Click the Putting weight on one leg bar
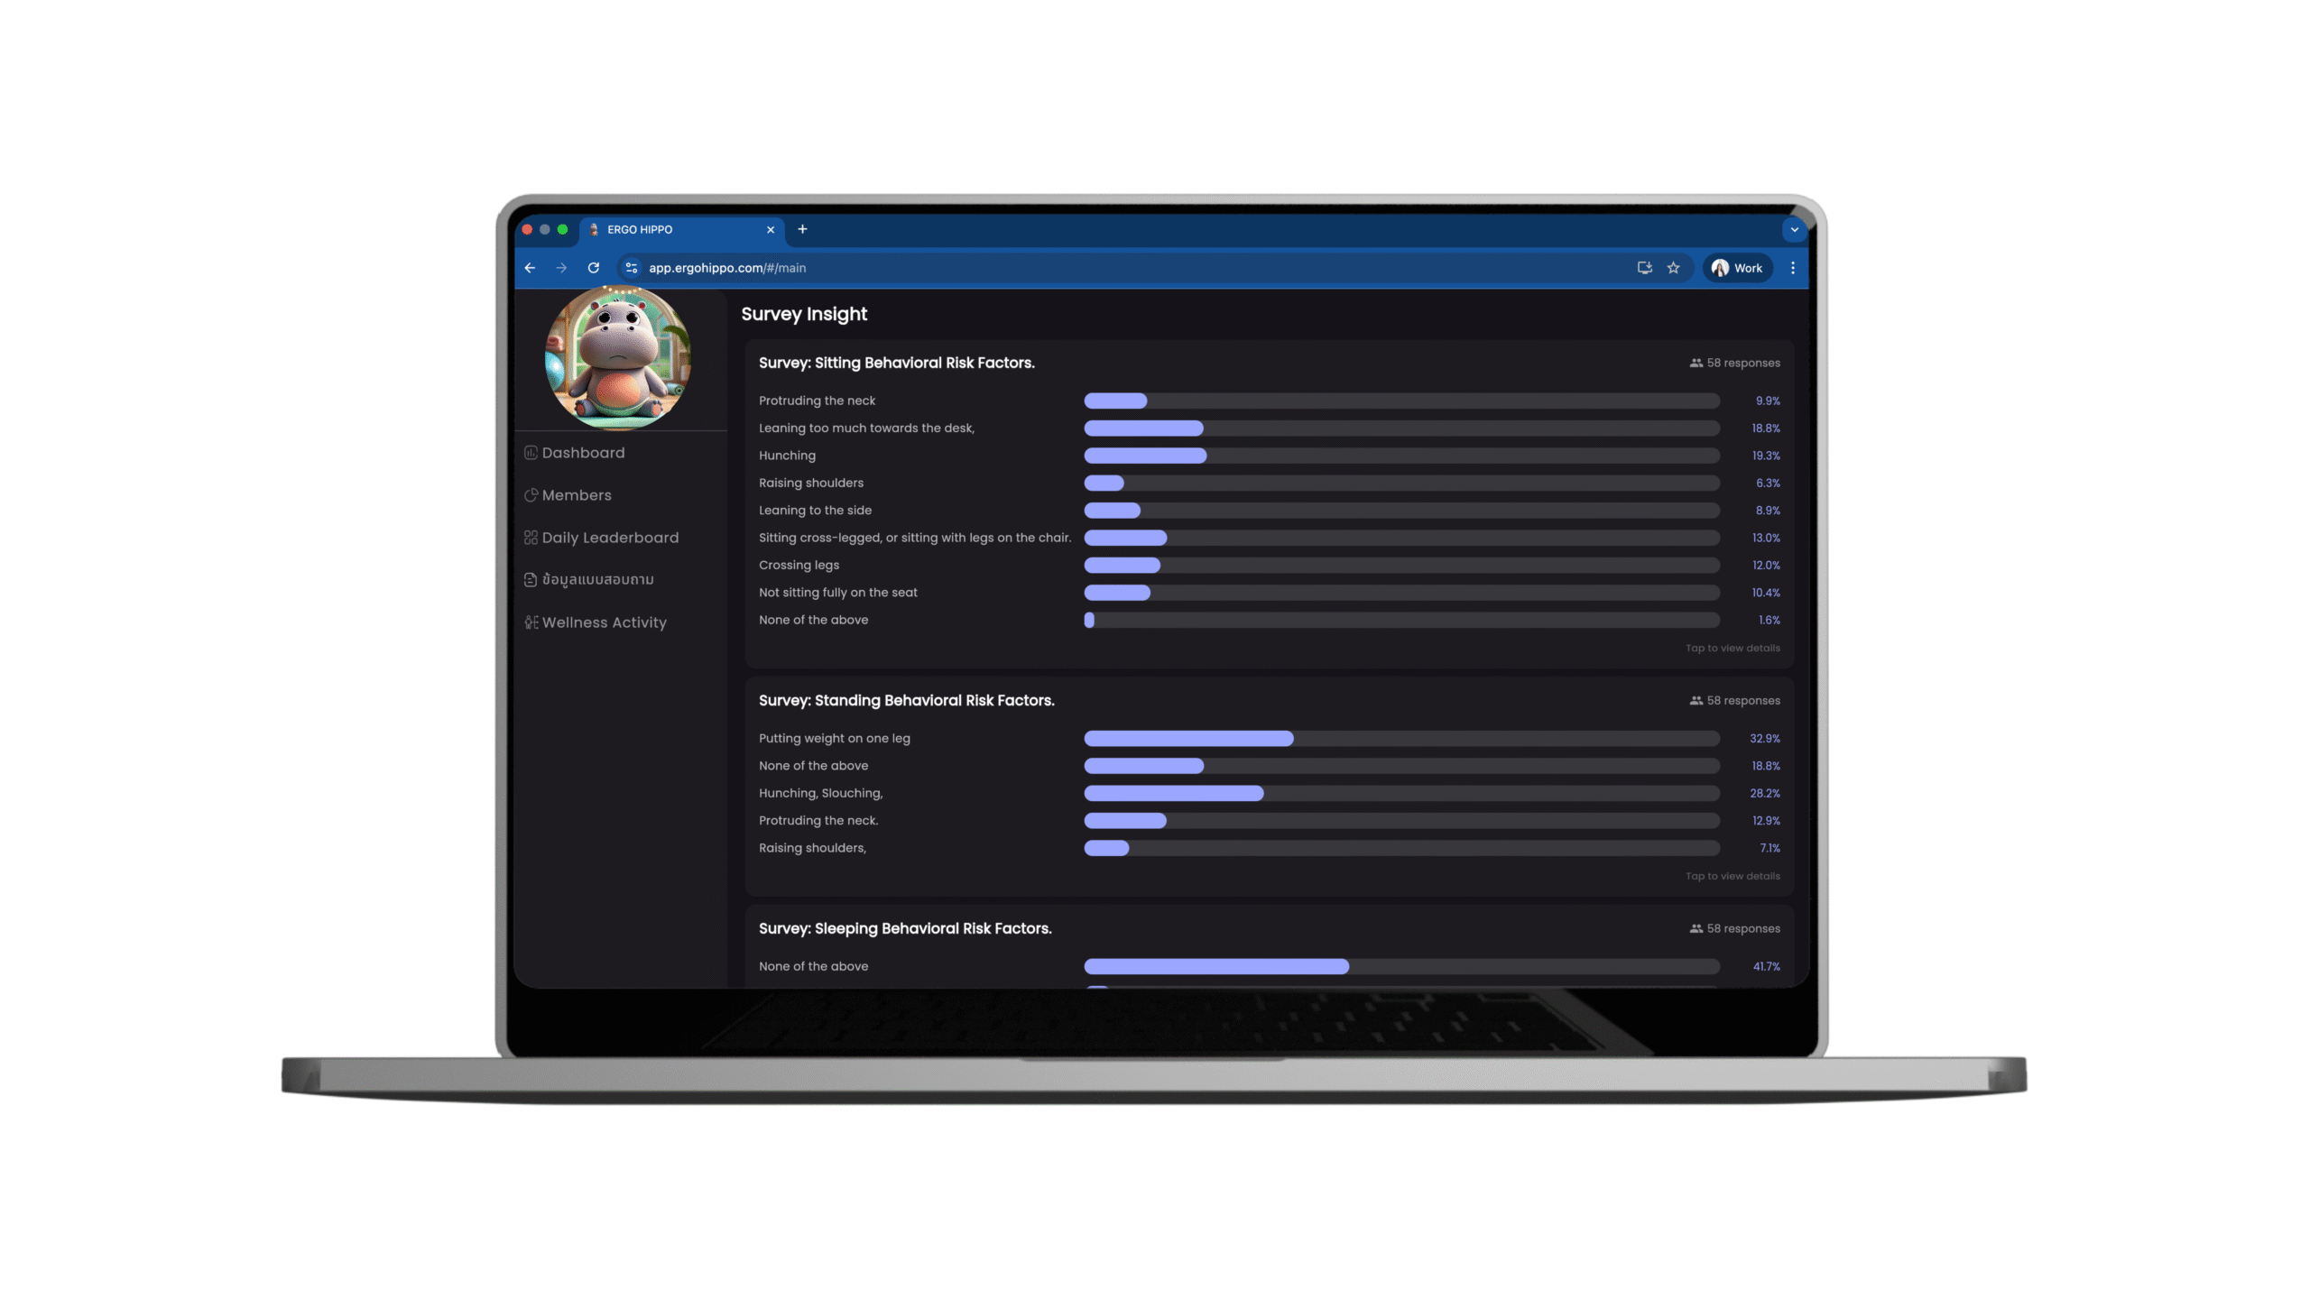This screenshot has height=1299, width=2310. coord(1401,738)
